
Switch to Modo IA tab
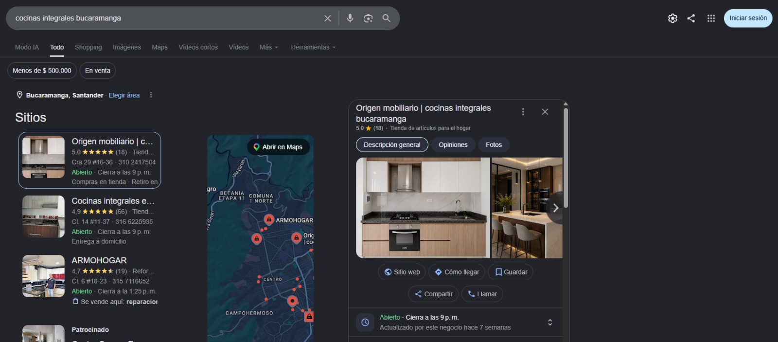(x=27, y=47)
